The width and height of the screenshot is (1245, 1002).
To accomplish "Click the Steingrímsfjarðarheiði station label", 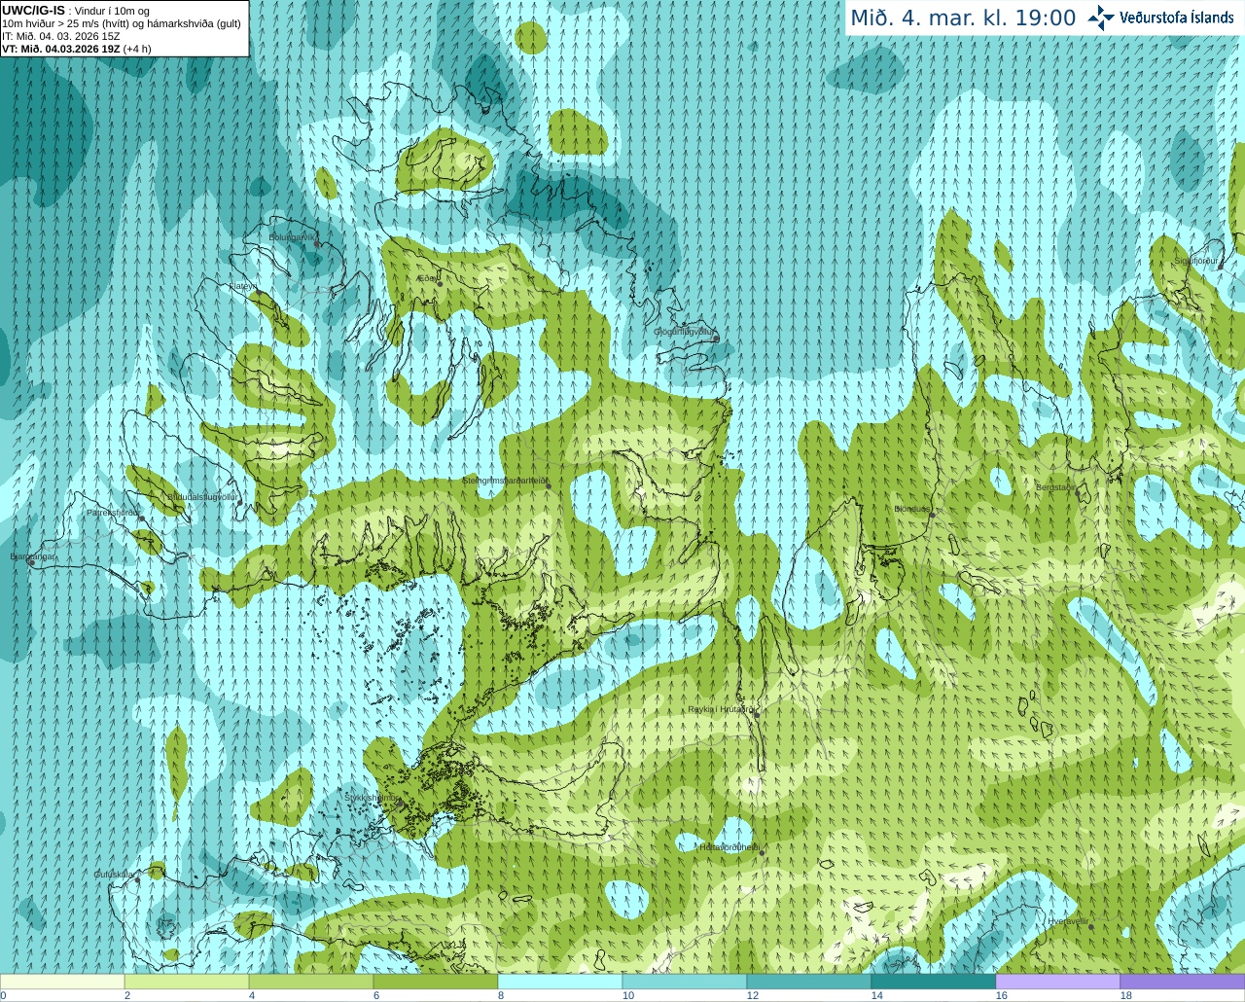I will (504, 481).
